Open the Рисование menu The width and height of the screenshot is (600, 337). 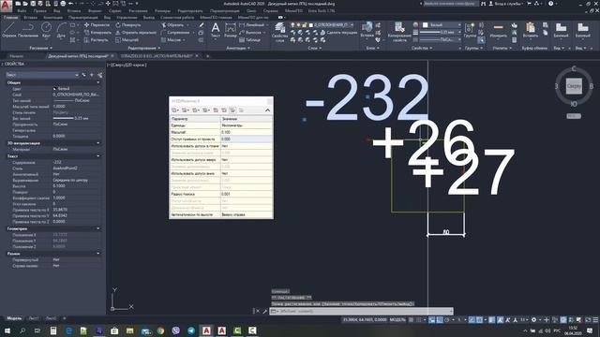coord(138,11)
